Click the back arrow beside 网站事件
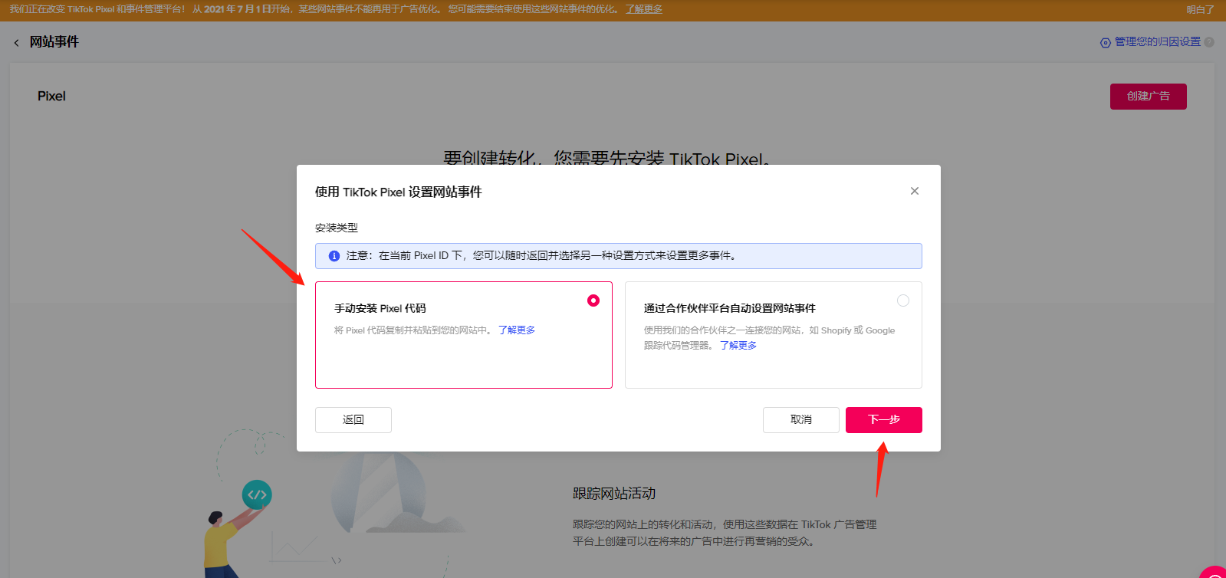The image size is (1226, 578). click(x=16, y=43)
